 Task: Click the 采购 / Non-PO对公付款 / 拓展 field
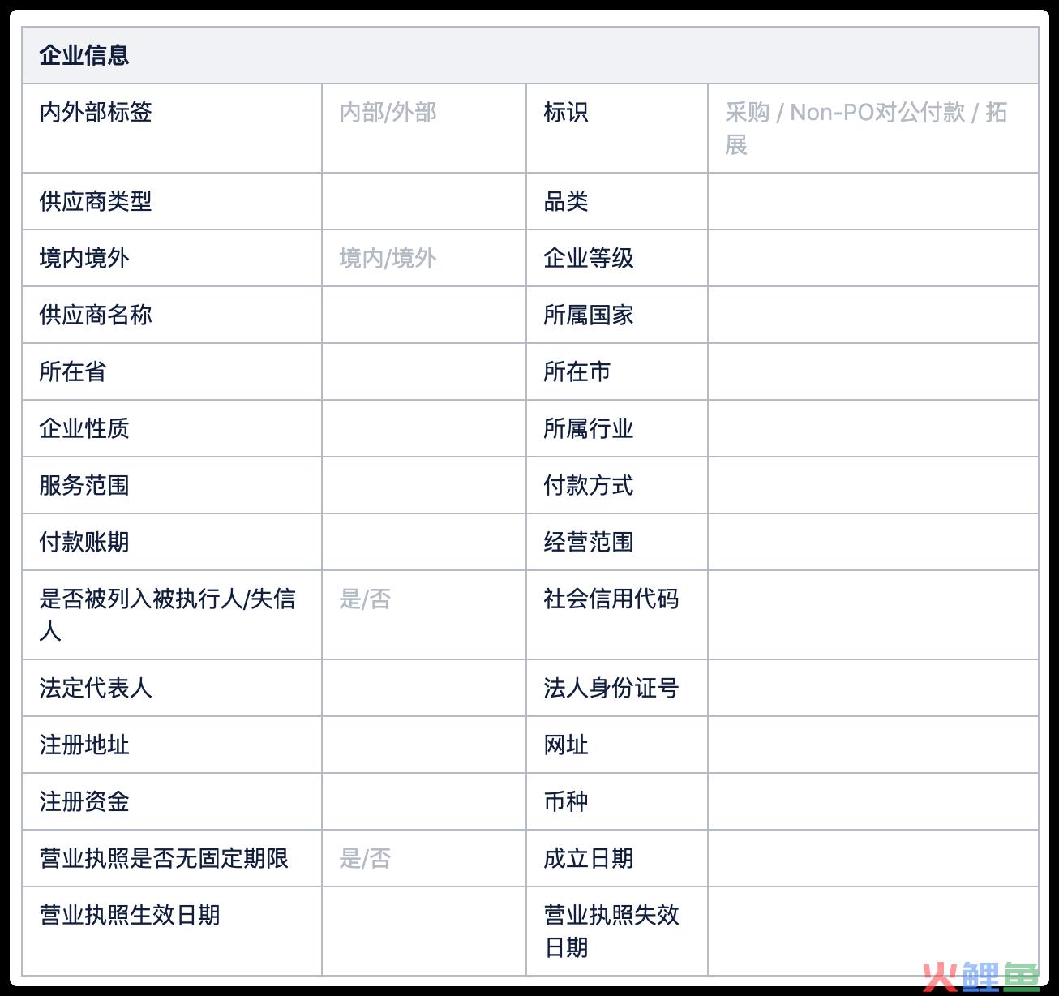(x=866, y=128)
